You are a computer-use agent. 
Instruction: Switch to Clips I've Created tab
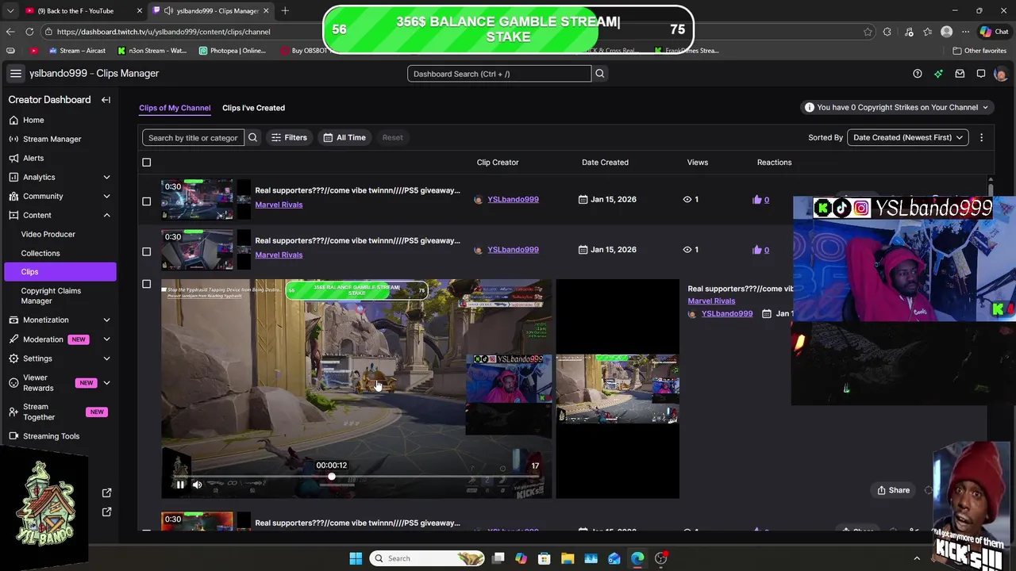[253, 108]
